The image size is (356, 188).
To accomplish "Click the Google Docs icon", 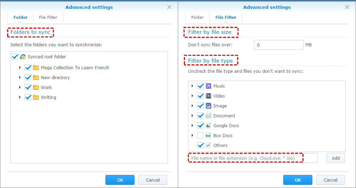I will 209,125.
